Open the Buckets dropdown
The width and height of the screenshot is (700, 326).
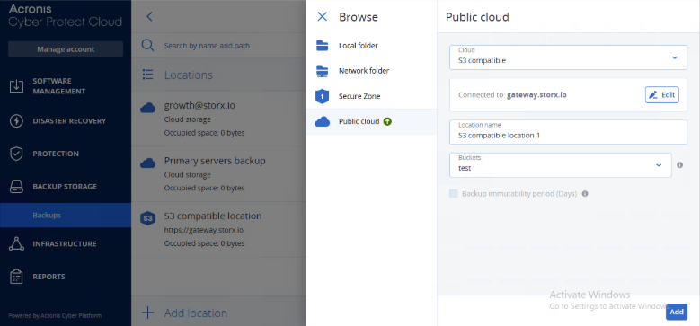(560, 165)
